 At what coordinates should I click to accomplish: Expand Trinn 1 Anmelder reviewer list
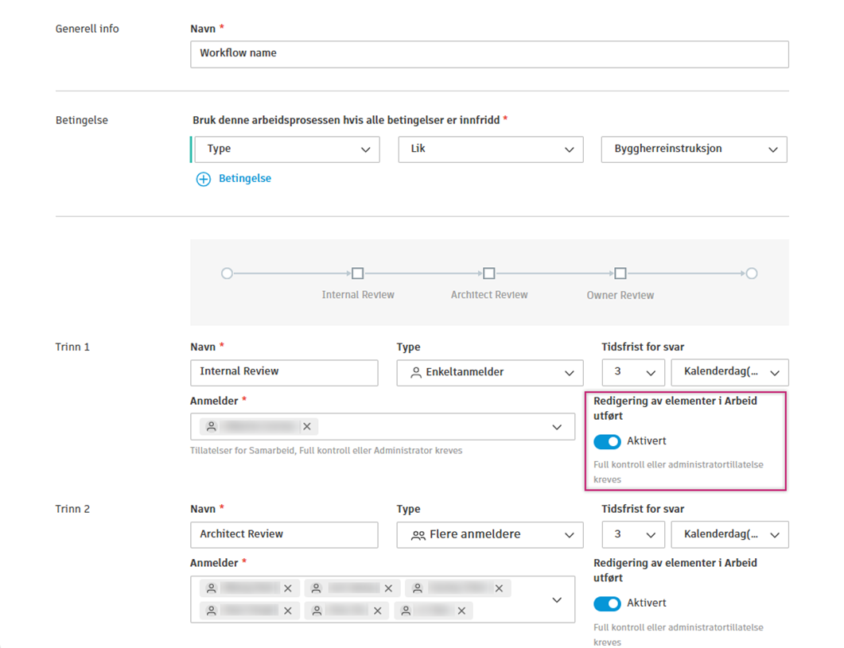(557, 427)
